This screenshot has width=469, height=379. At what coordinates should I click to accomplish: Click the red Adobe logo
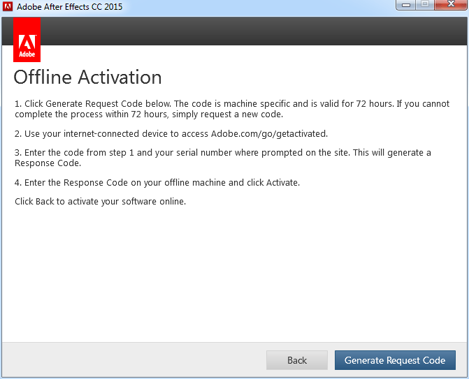tap(27, 39)
